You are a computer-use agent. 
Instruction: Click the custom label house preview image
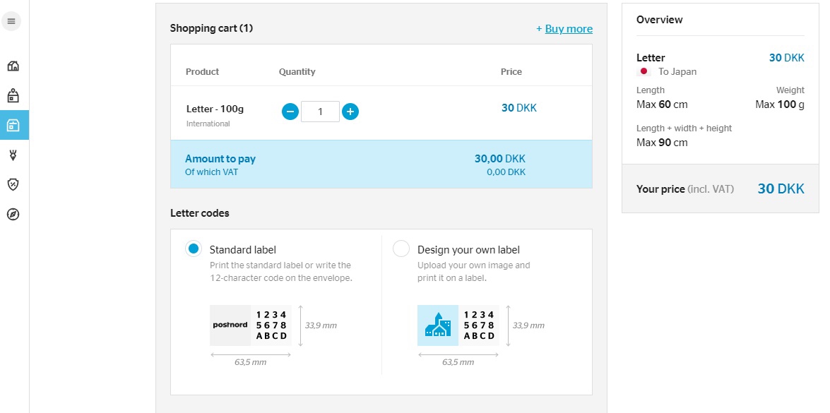tap(438, 325)
